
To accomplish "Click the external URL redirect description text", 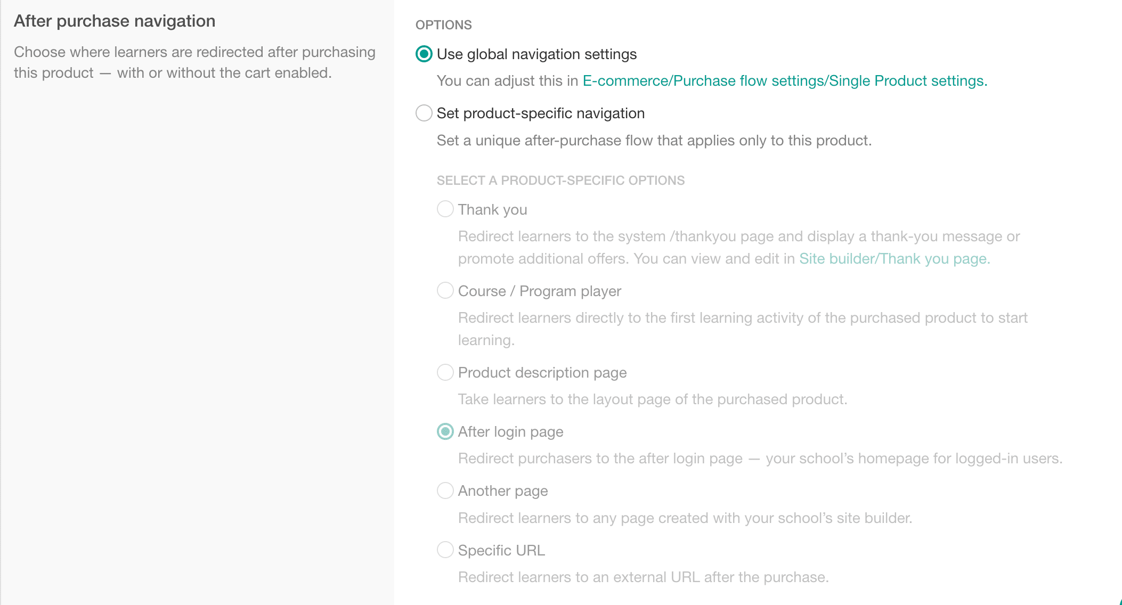I will click(644, 577).
